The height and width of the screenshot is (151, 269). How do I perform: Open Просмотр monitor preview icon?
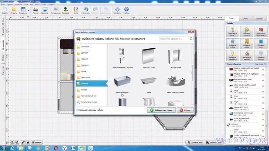coord(45,10)
